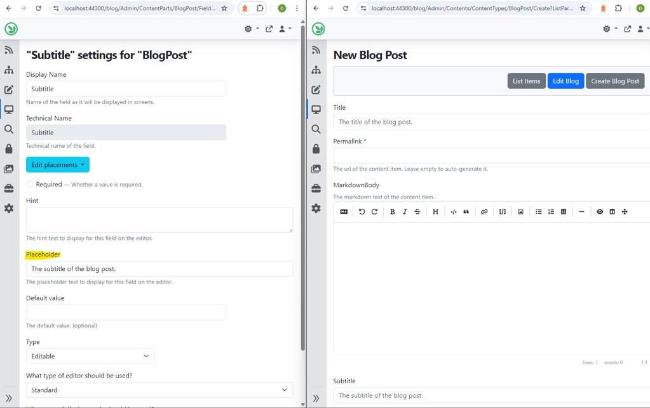Screen dimensions: 650x408
Task: Redo in Markdown editor toolbar
Action: [374, 212]
